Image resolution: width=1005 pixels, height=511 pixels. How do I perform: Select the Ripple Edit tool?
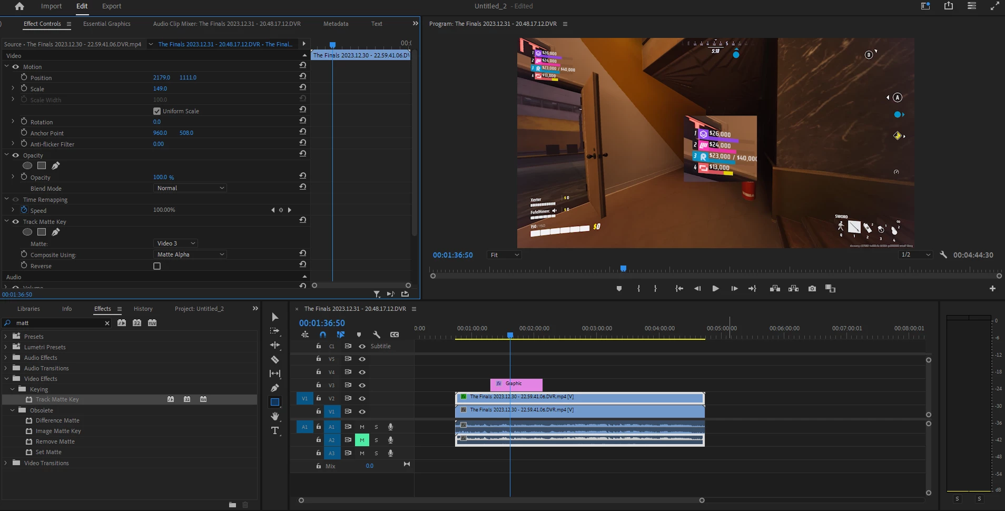[x=275, y=345]
